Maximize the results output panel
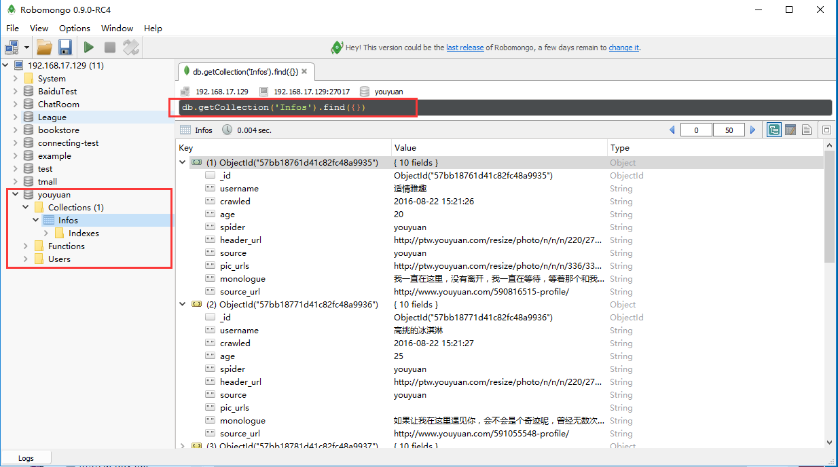The width and height of the screenshot is (838, 467). click(x=826, y=130)
